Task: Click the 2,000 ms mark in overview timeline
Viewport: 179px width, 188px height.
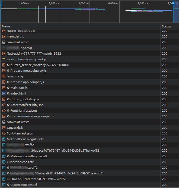Action: click(54, 4)
